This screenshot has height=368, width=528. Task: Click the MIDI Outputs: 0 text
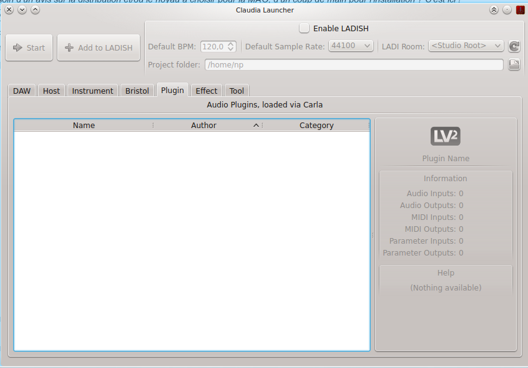pos(434,229)
